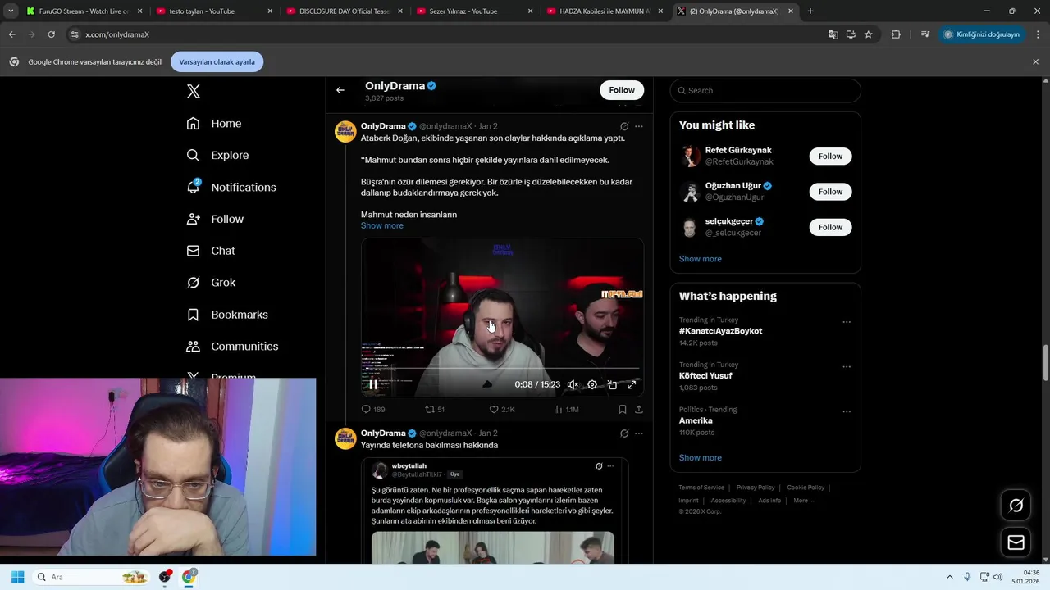Enter fullscreen for the video

[x=632, y=384]
